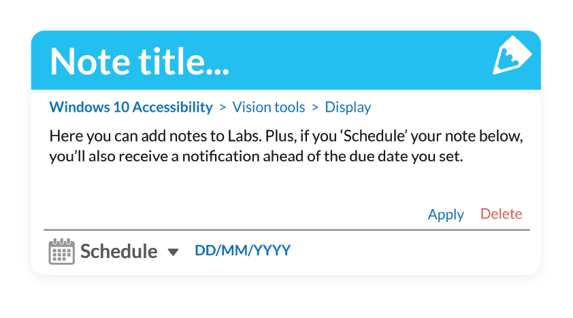
Task: Click the note body paragraph text
Action: (x=286, y=146)
